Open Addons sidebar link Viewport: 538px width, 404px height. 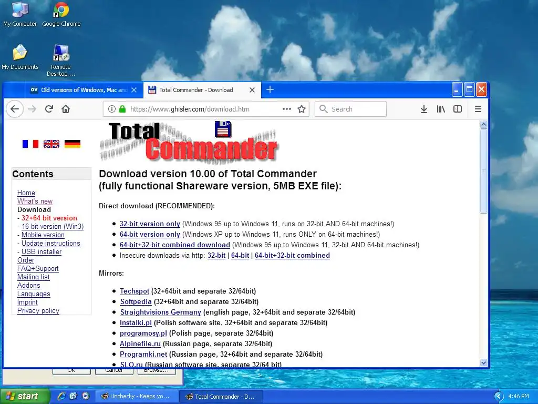tap(29, 286)
